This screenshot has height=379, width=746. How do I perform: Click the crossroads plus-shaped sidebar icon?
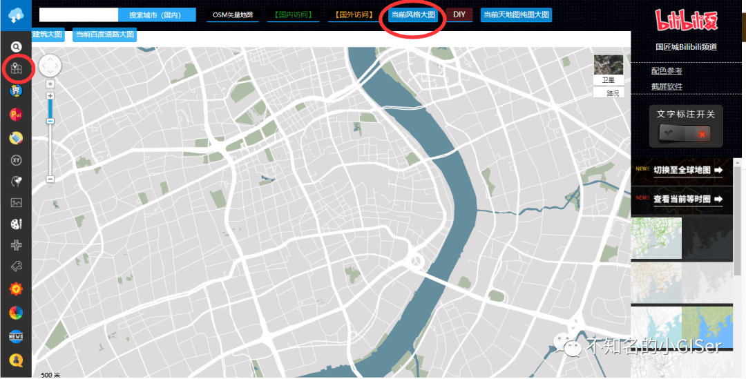pyautogui.click(x=16, y=245)
